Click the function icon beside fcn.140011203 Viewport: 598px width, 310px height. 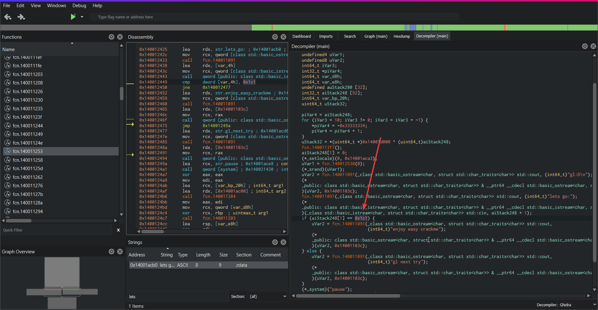[7, 74]
